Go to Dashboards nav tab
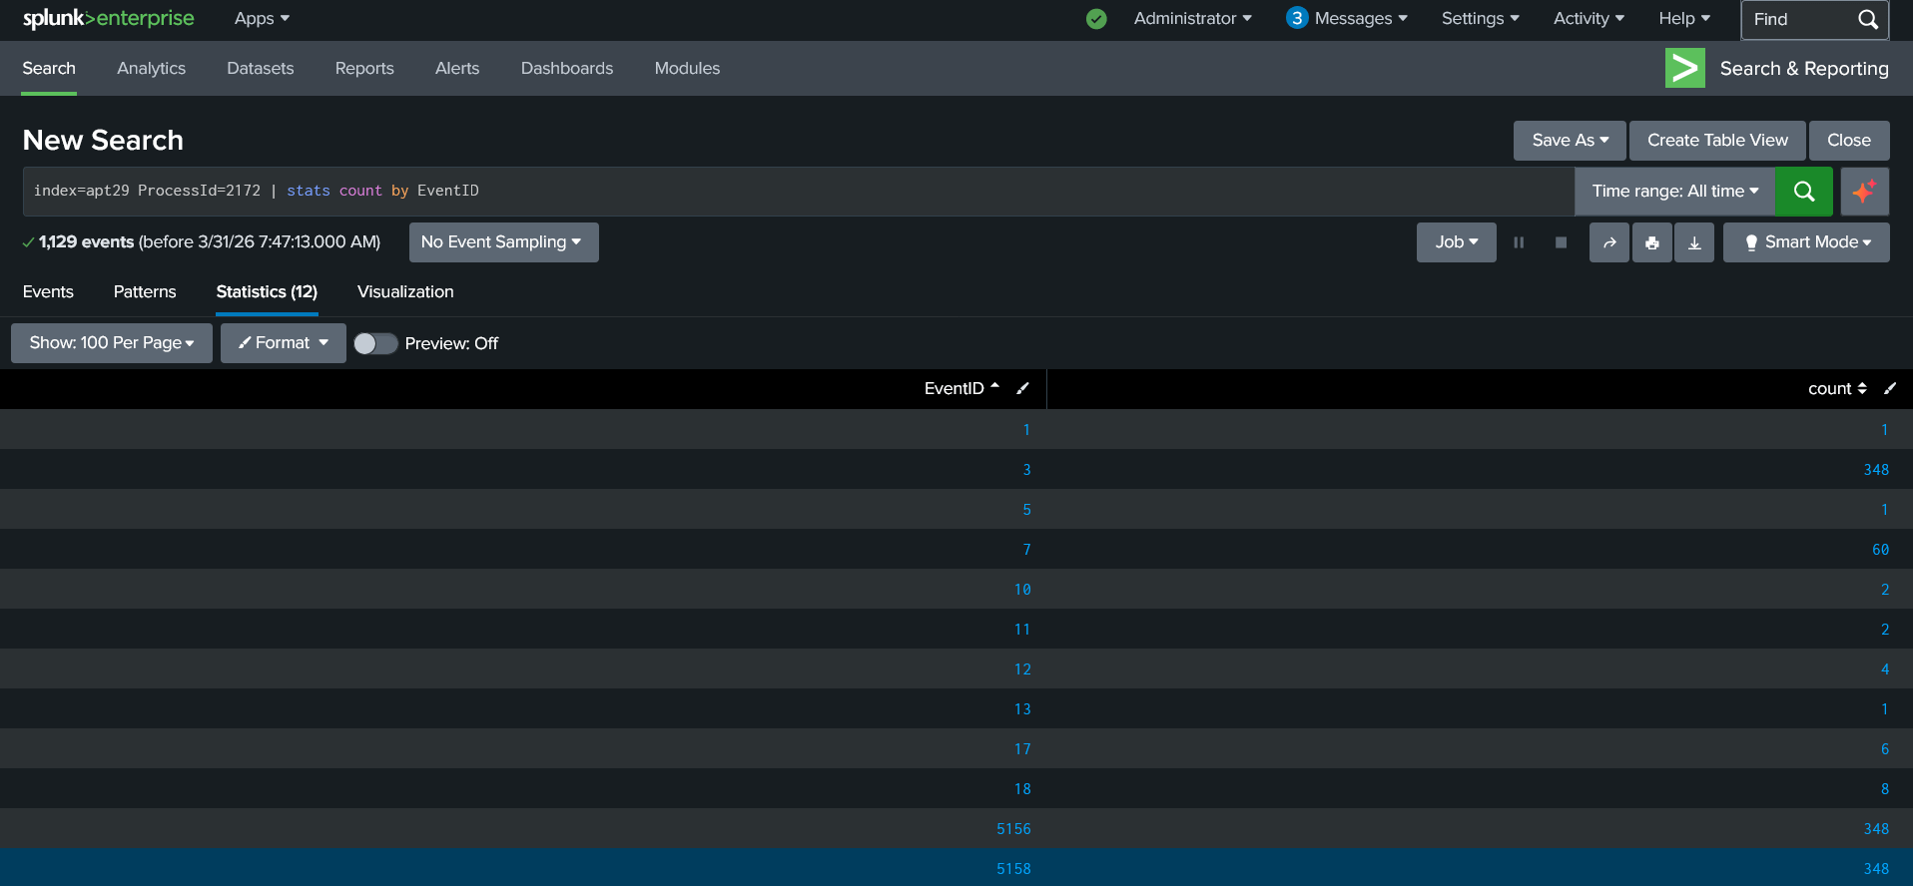The width and height of the screenshot is (1913, 886). (567, 68)
